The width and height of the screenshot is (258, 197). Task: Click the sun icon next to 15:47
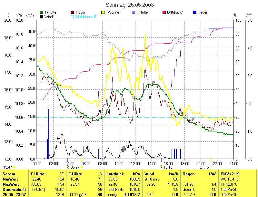tap(14, 167)
